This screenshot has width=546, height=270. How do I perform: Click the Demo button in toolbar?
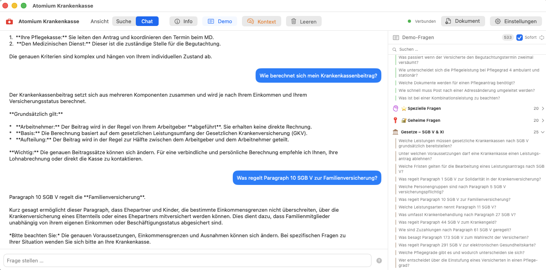(x=220, y=22)
